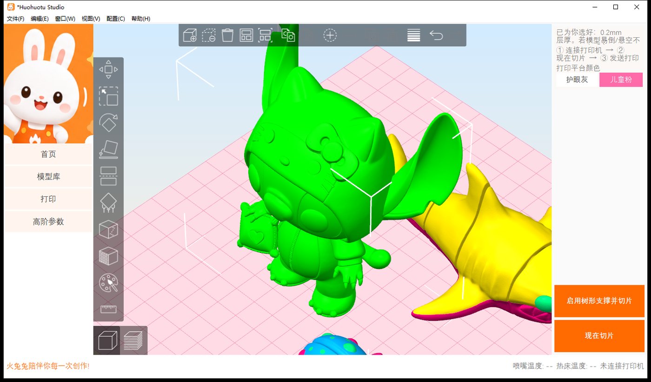Click the add model cube icon
Viewport: 651px width, 382px height.
coord(190,35)
